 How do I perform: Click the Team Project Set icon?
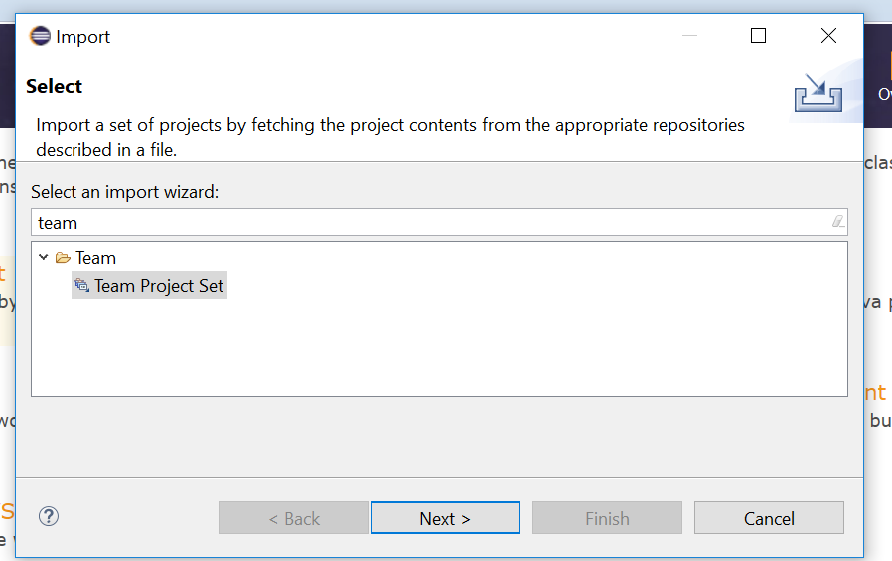click(x=82, y=286)
